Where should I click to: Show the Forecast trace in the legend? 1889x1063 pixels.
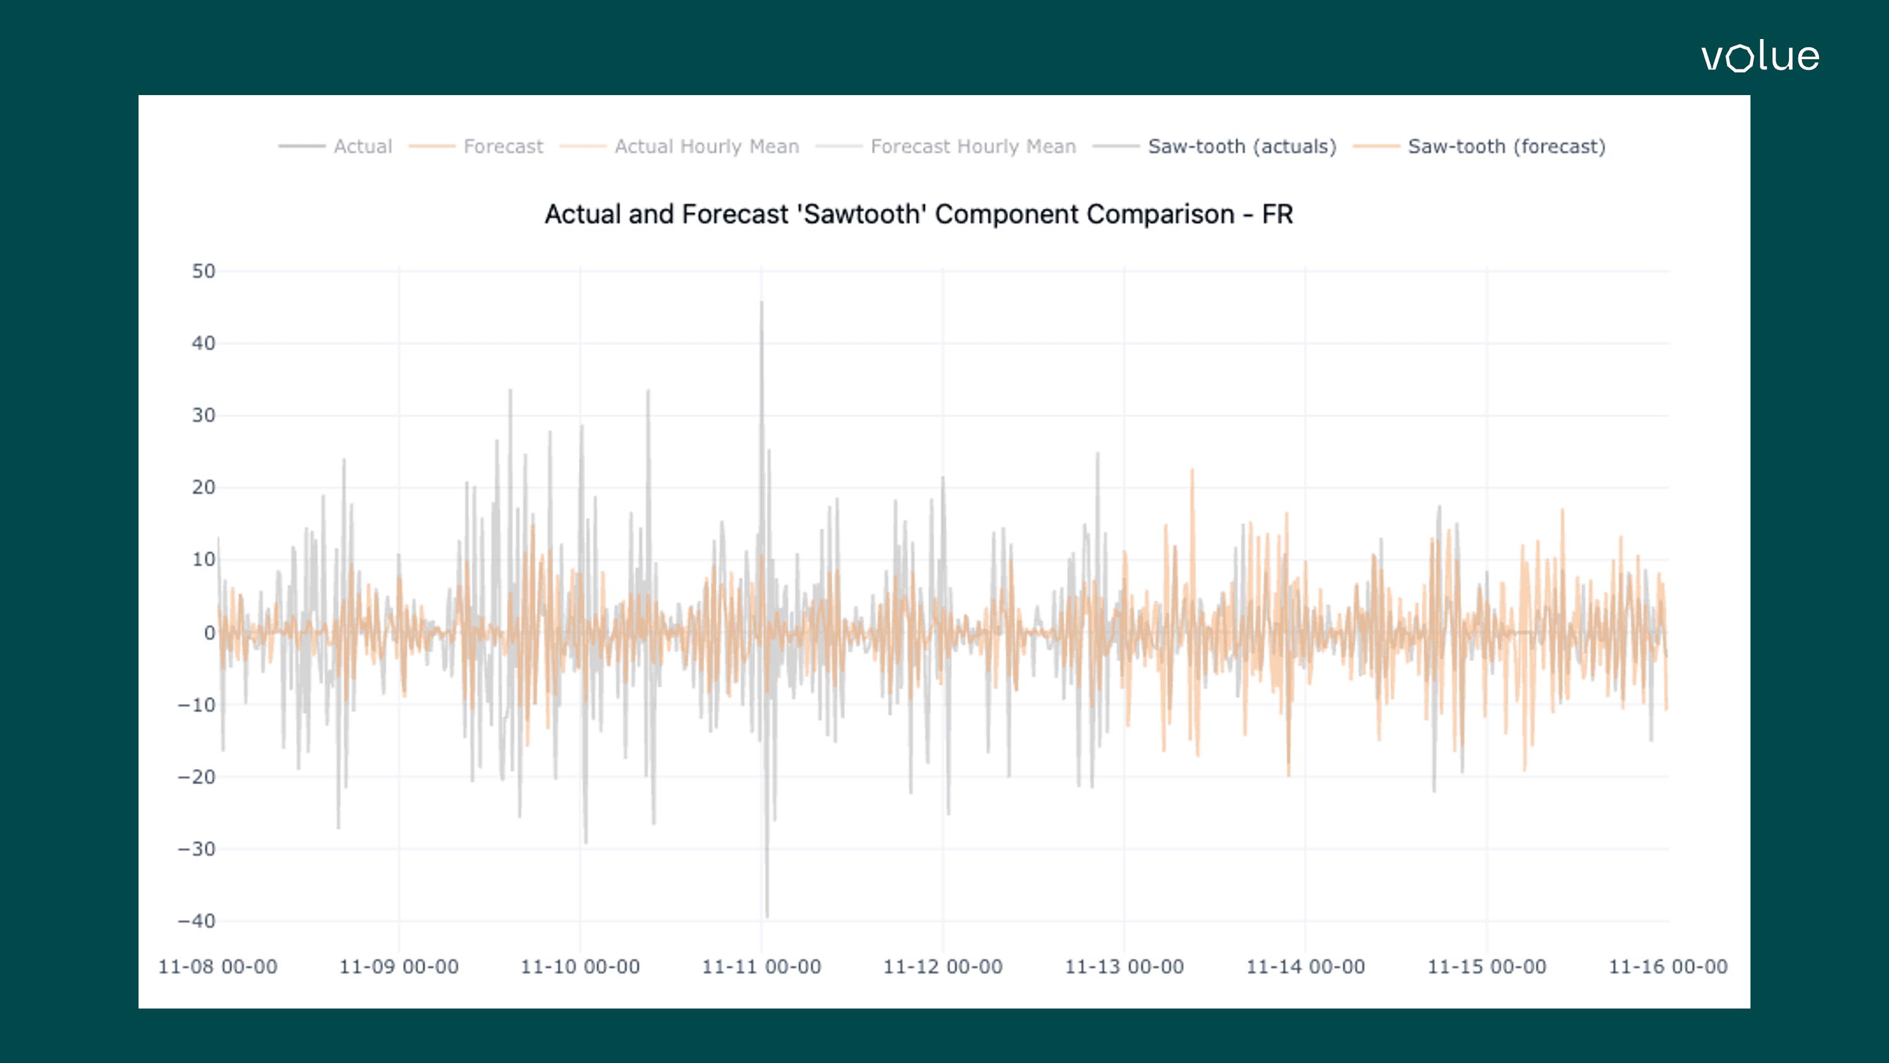pyautogui.click(x=504, y=146)
